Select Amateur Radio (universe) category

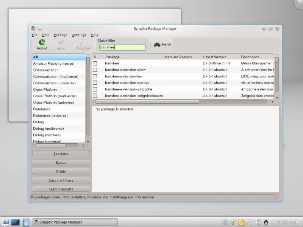click(58, 64)
